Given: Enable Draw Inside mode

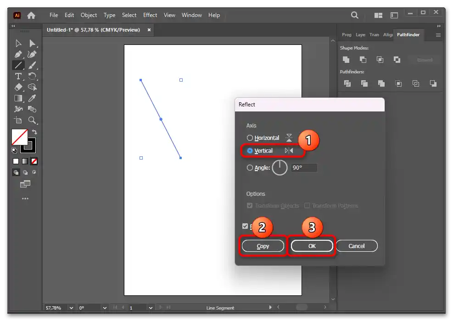Looking at the screenshot, I should coord(34,172).
